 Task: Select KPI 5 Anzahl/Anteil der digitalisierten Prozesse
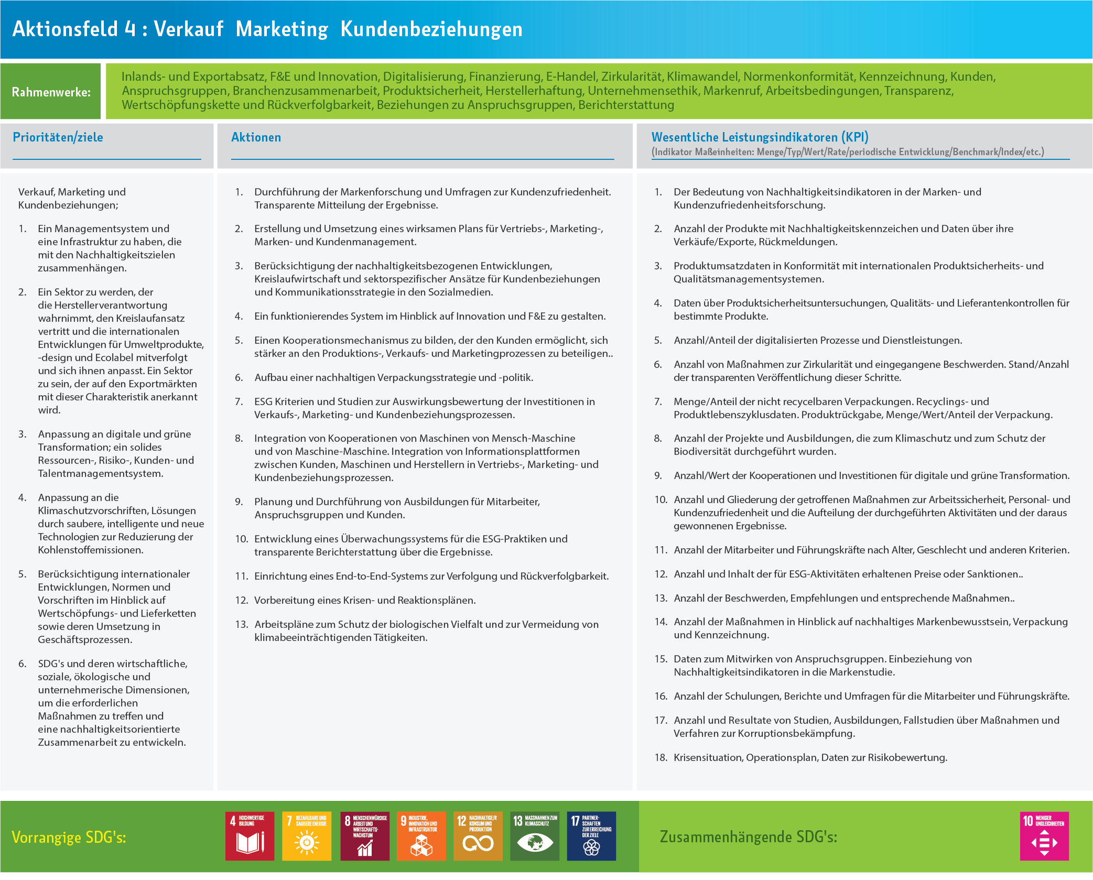pyautogui.click(x=808, y=340)
